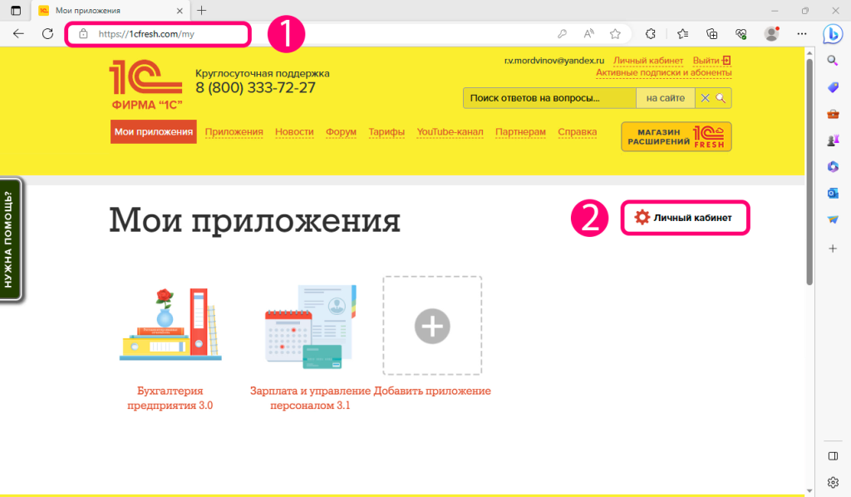This screenshot has height=497, width=851.
Task: Close the Мои приложения tab
Action: (x=180, y=10)
